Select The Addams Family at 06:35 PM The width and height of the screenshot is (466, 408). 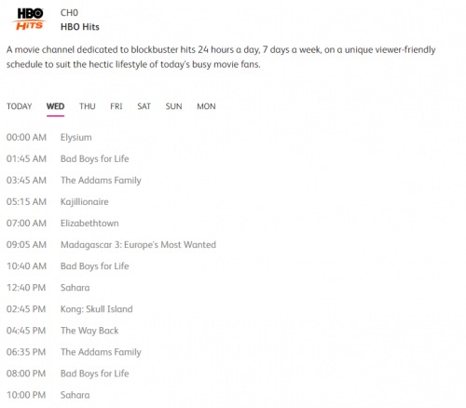(101, 352)
